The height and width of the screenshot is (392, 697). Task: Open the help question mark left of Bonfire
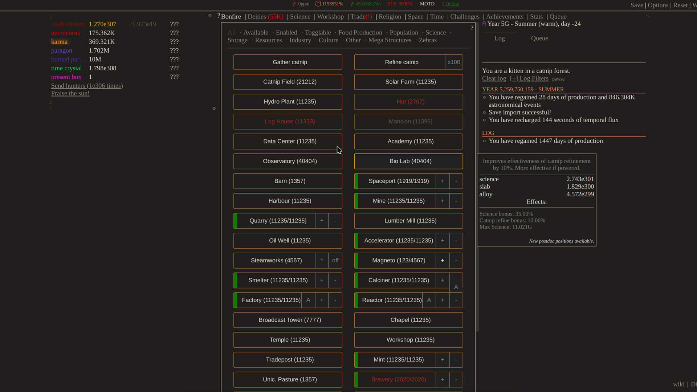coord(219,16)
